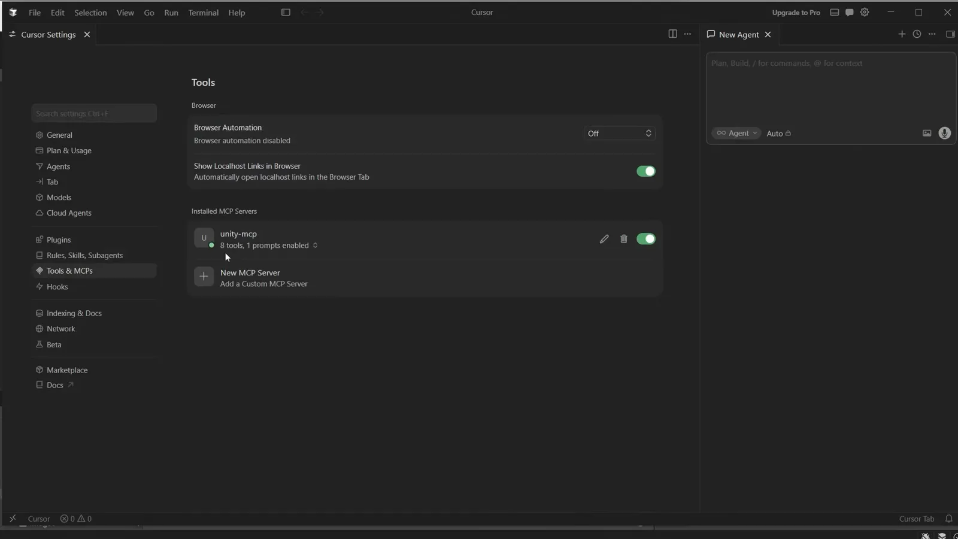958x539 pixels.
Task: Click Upgrade to Pro
Action: click(796, 13)
